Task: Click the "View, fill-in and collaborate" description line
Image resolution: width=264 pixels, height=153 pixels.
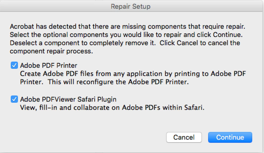Action: (112, 108)
